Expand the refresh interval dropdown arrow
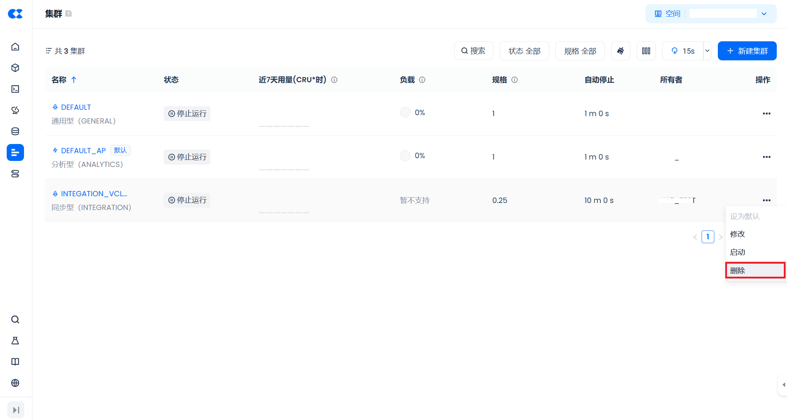787x420 pixels. pyautogui.click(x=707, y=51)
